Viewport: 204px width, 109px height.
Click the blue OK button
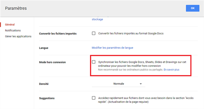(193, 8)
